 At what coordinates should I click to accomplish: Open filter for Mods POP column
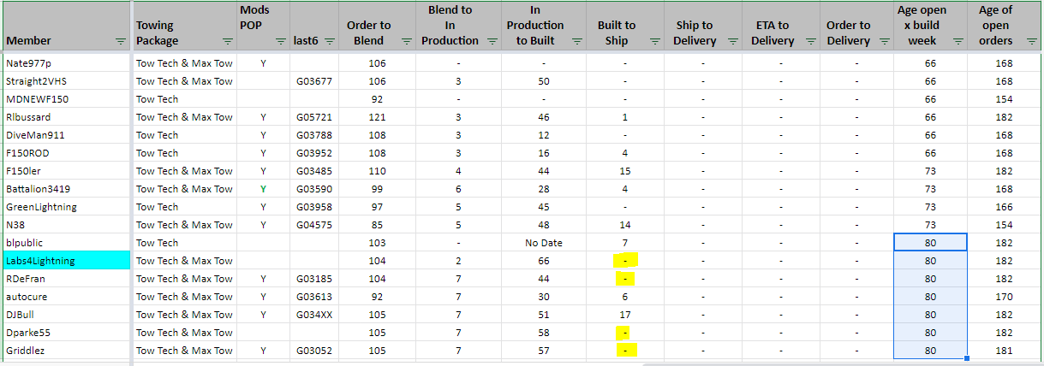280,41
